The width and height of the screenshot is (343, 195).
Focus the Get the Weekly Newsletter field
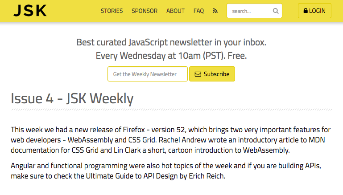coord(148,74)
